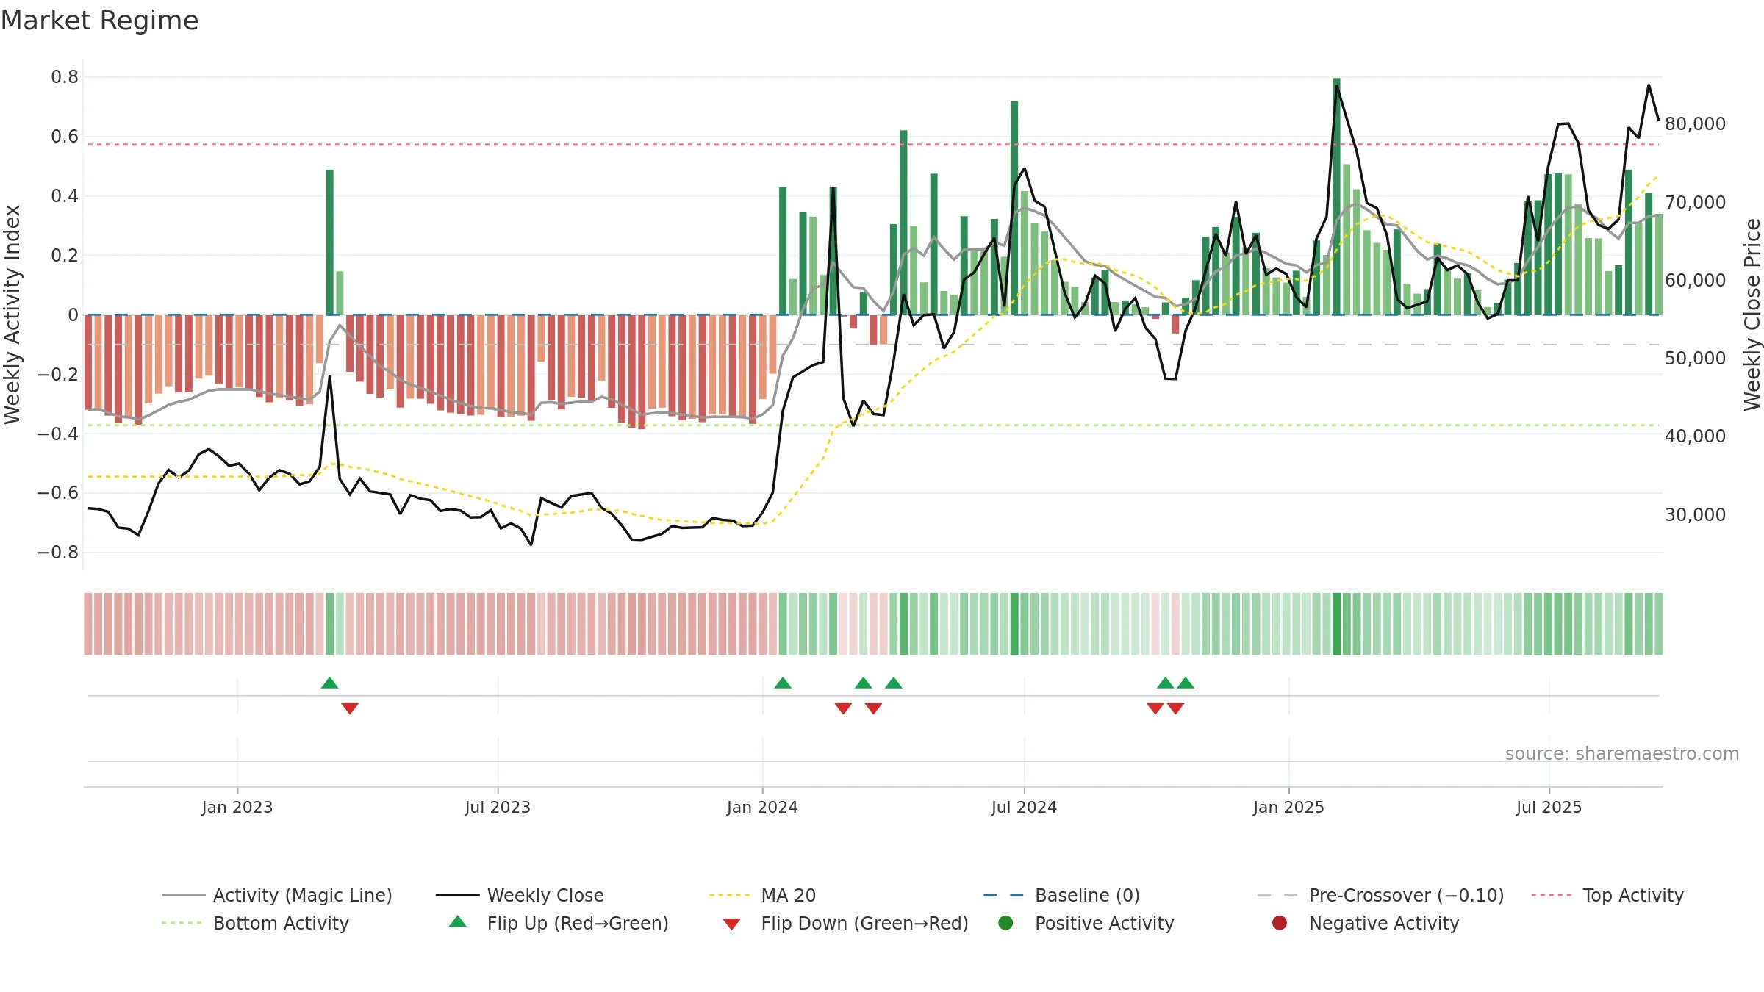1764x992 pixels.
Task: Click the Market Regime chart title
Action: pos(99,21)
